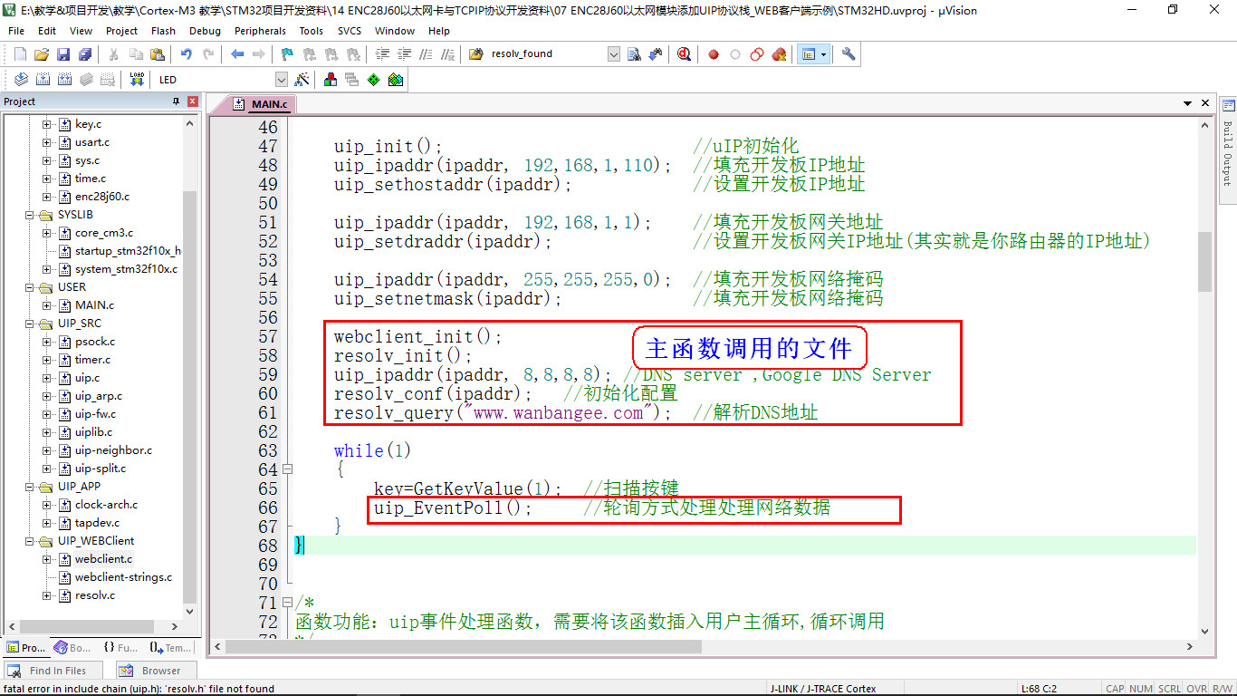Open Options for Target

(x=302, y=80)
